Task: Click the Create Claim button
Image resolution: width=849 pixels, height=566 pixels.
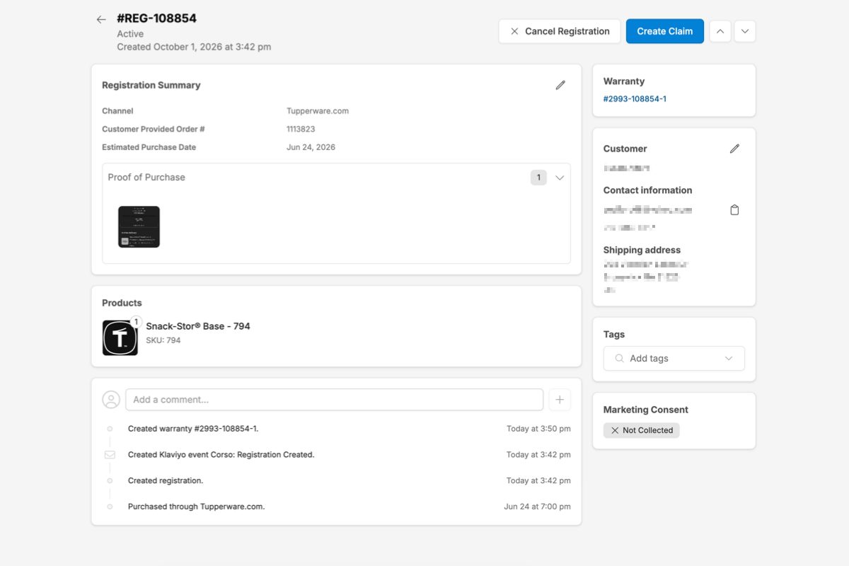Action: (665, 31)
